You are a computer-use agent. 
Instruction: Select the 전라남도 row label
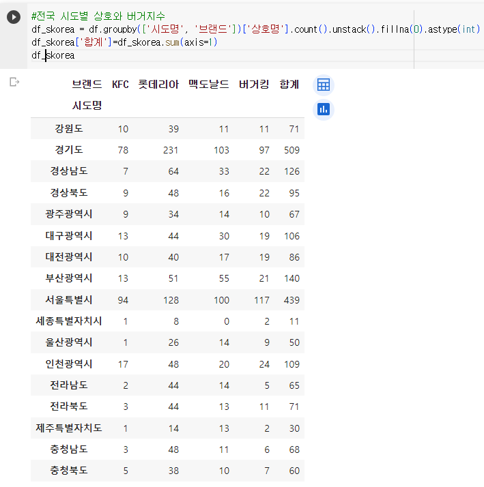[69, 385]
